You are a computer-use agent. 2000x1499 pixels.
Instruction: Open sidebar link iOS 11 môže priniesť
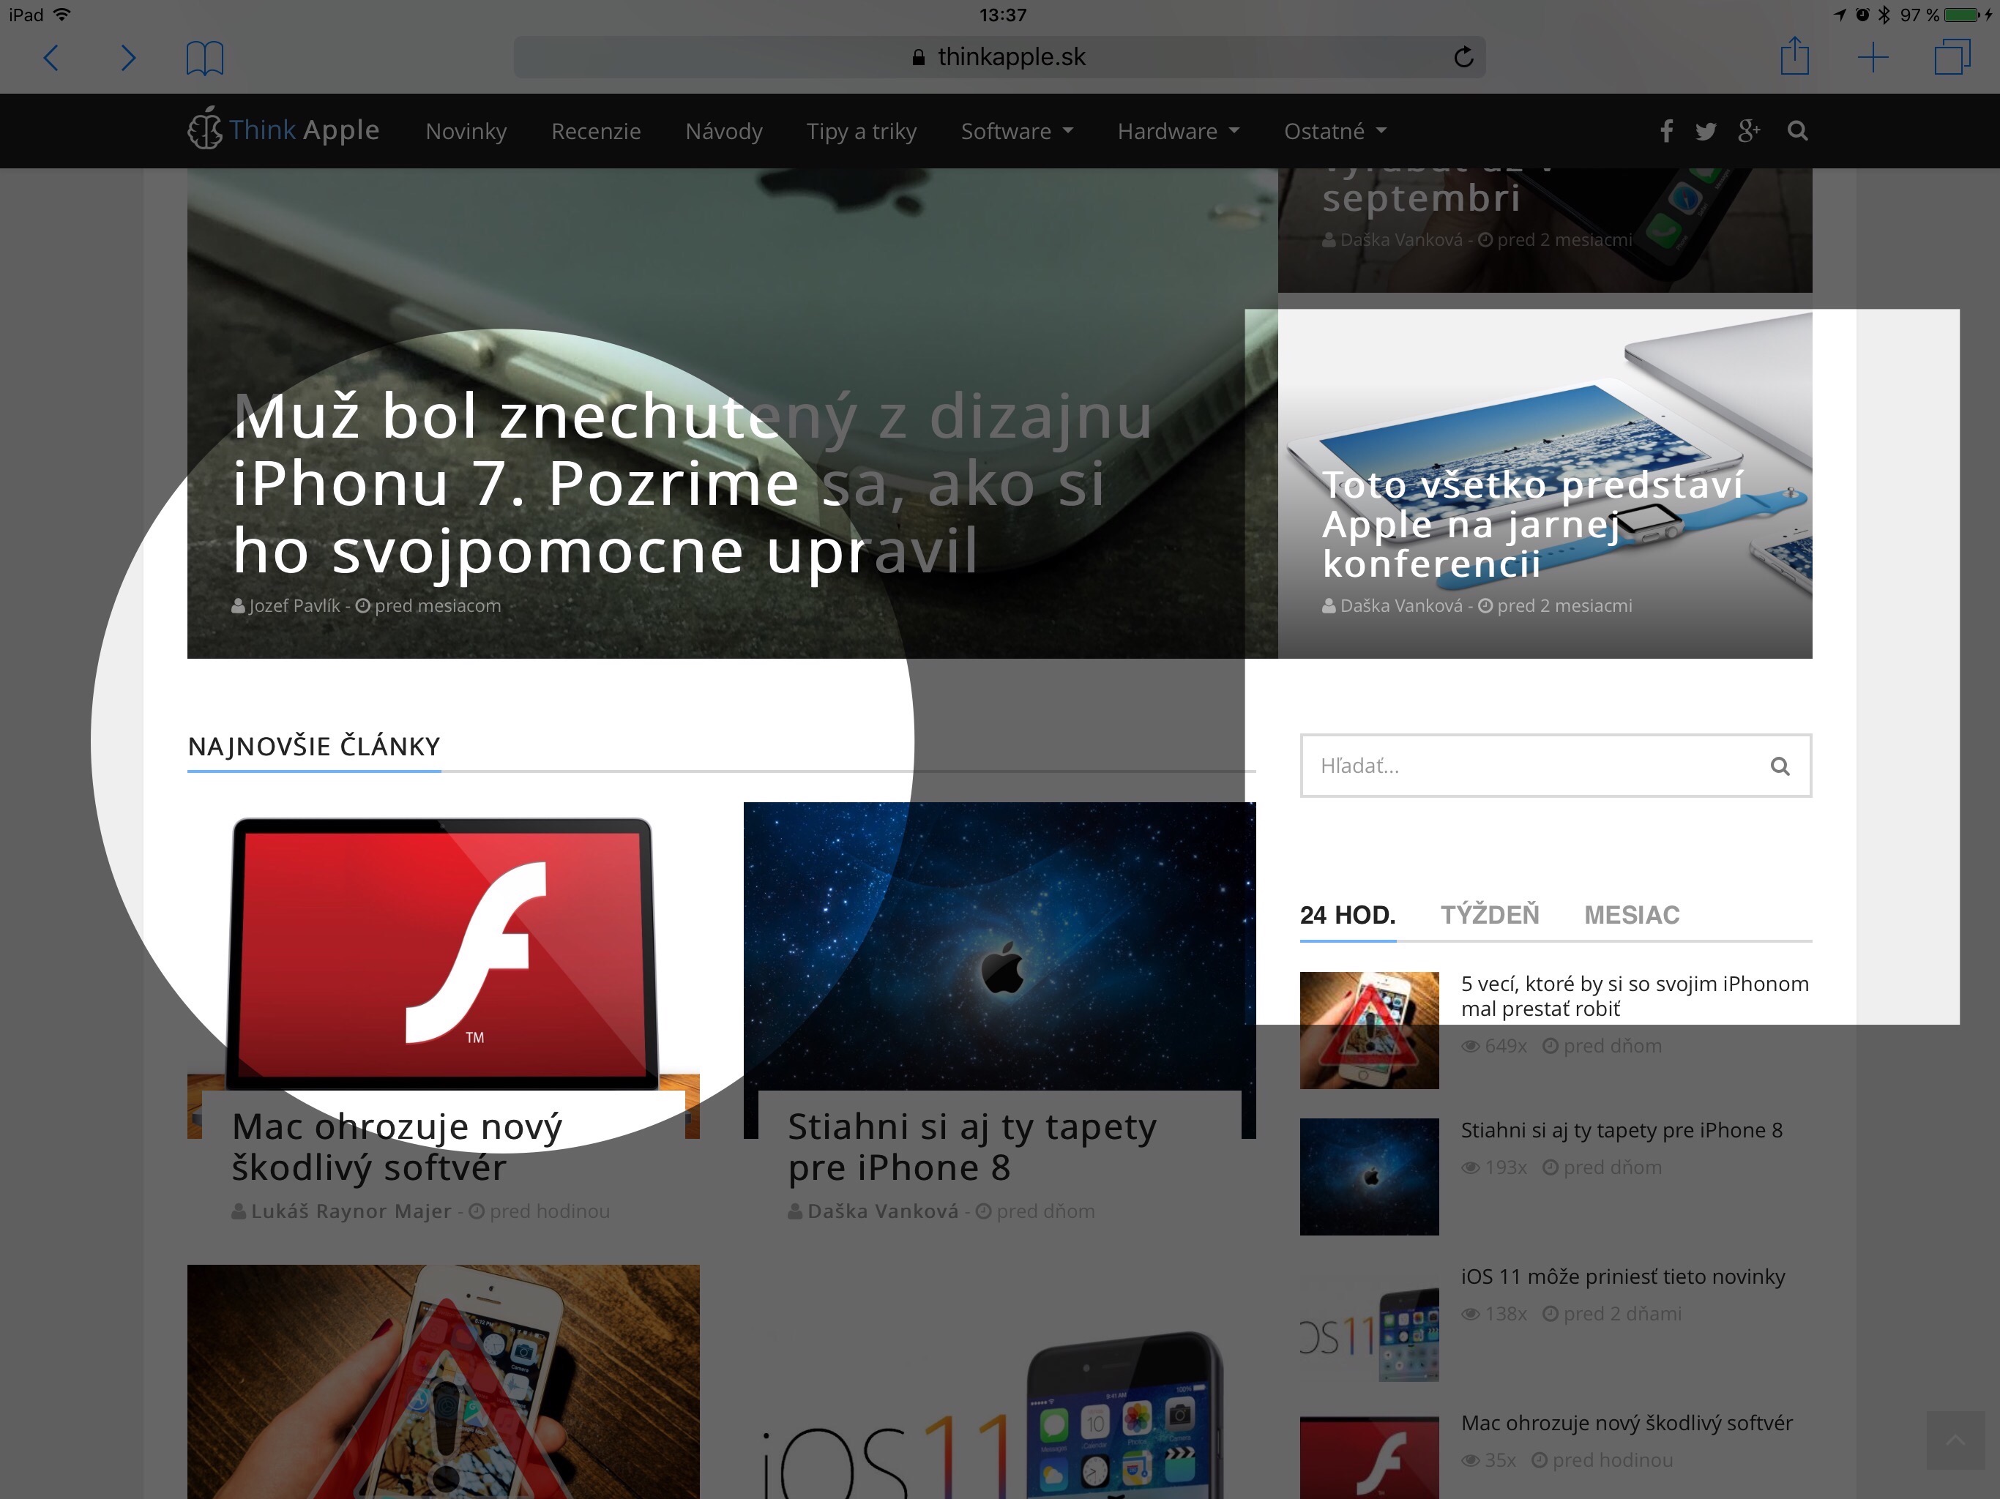[1623, 1276]
